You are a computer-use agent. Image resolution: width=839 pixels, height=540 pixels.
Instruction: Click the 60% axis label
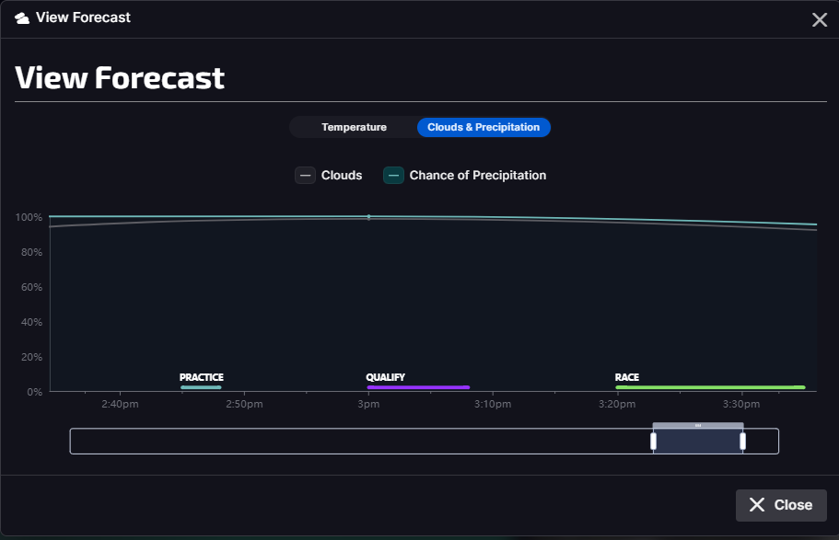click(31, 287)
